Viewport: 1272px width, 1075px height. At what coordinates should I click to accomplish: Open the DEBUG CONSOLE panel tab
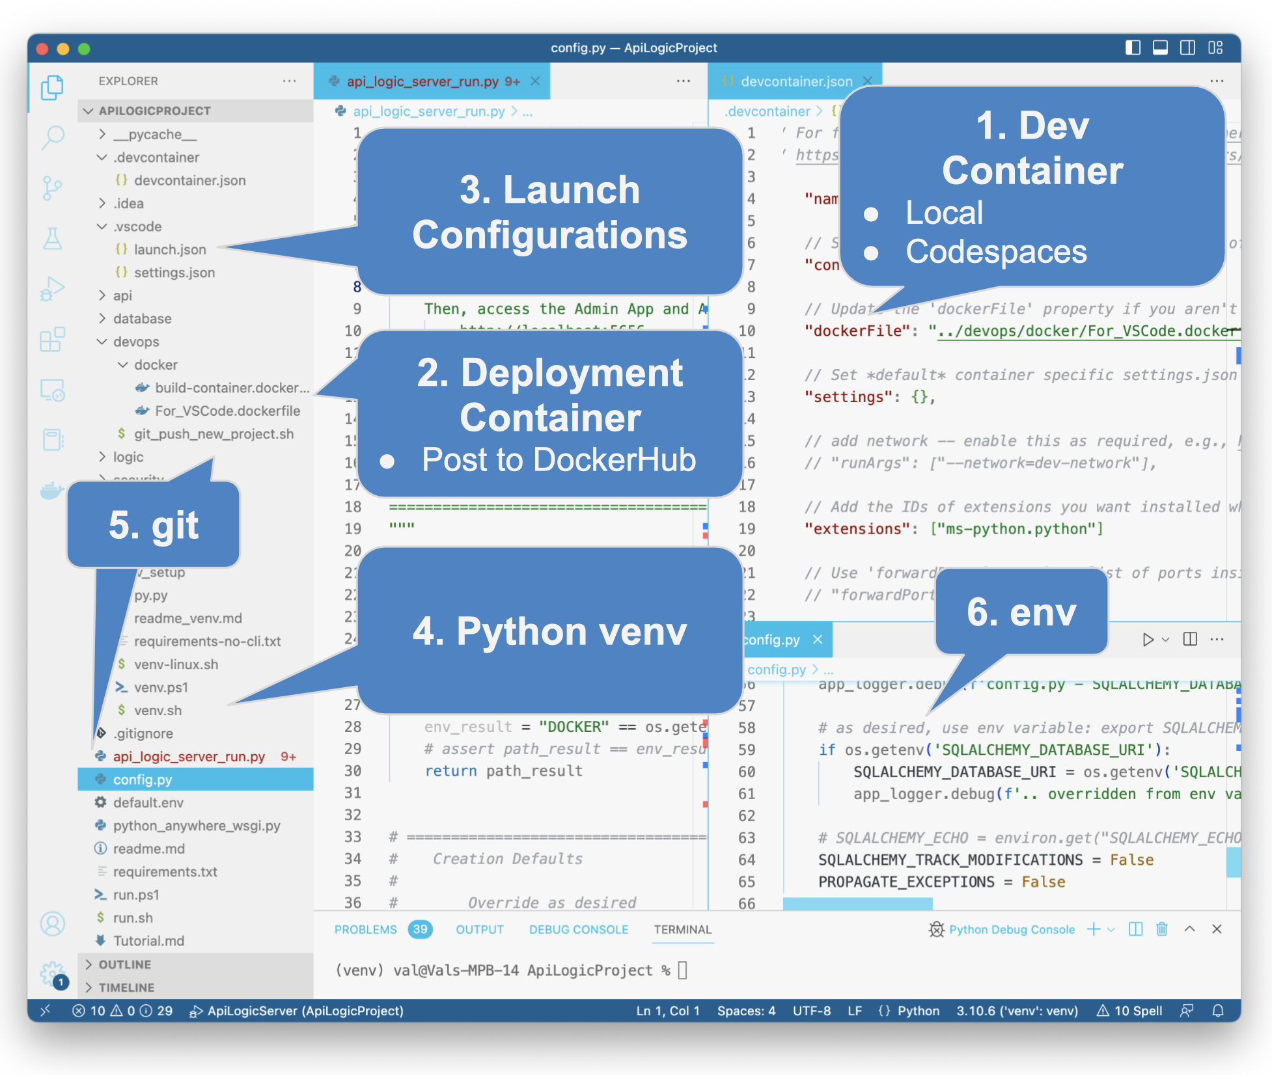(x=579, y=929)
